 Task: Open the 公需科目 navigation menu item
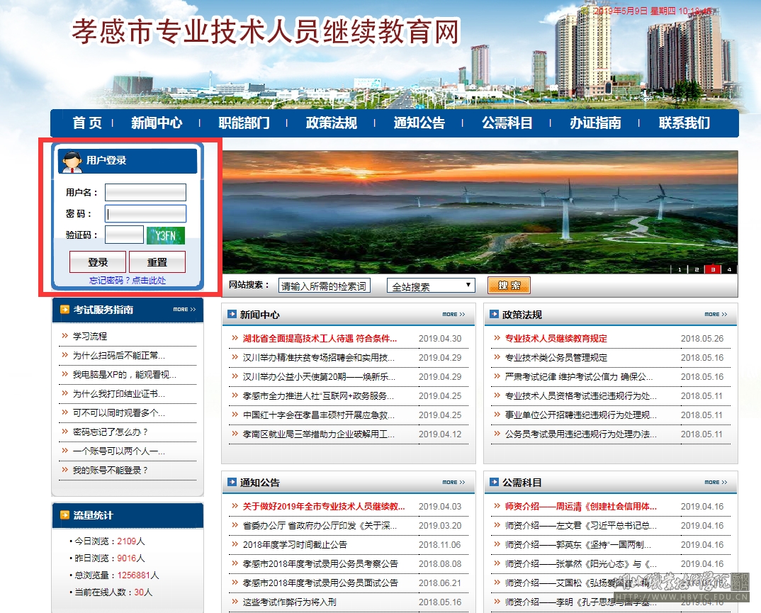pyautogui.click(x=507, y=123)
